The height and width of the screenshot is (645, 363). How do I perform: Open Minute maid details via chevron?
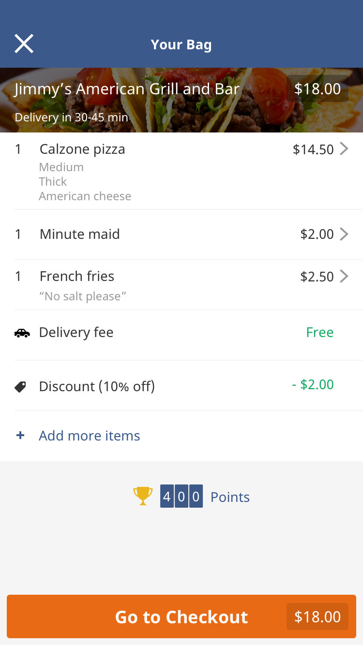pyautogui.click(x=344, y=234)
